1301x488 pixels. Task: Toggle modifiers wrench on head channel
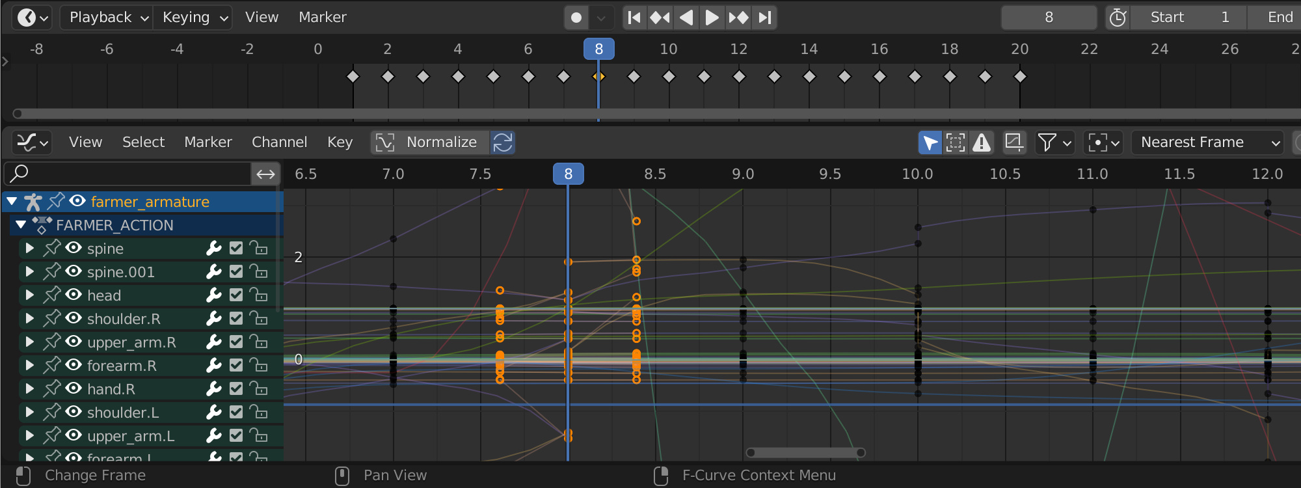(x=214, y=295)
